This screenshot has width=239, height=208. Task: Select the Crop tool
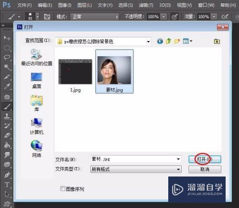[x=7, y=77]
